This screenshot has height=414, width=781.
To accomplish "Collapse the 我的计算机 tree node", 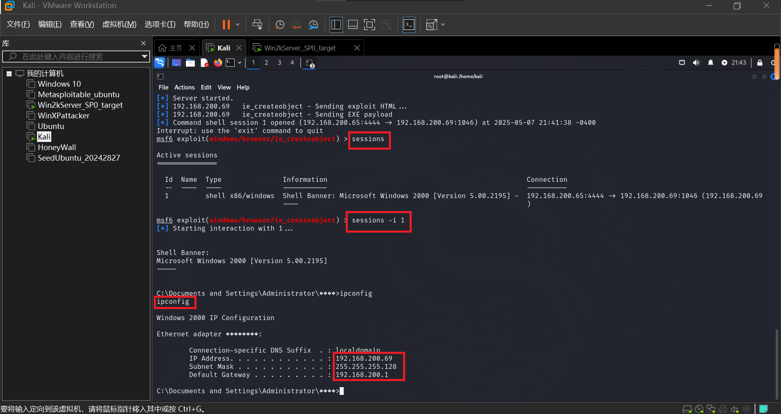I will point(9,74).
